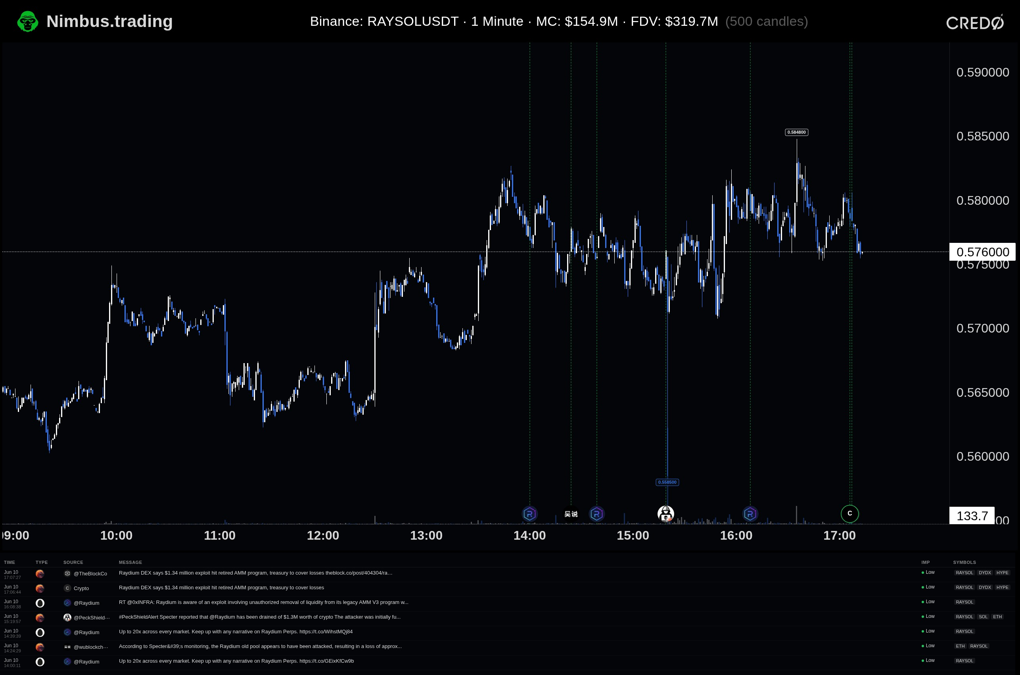Screen dimensions: 1020x675
Task: Click the Raydium avatar in the 14:00:11 row
Action: tap(67, 661)
